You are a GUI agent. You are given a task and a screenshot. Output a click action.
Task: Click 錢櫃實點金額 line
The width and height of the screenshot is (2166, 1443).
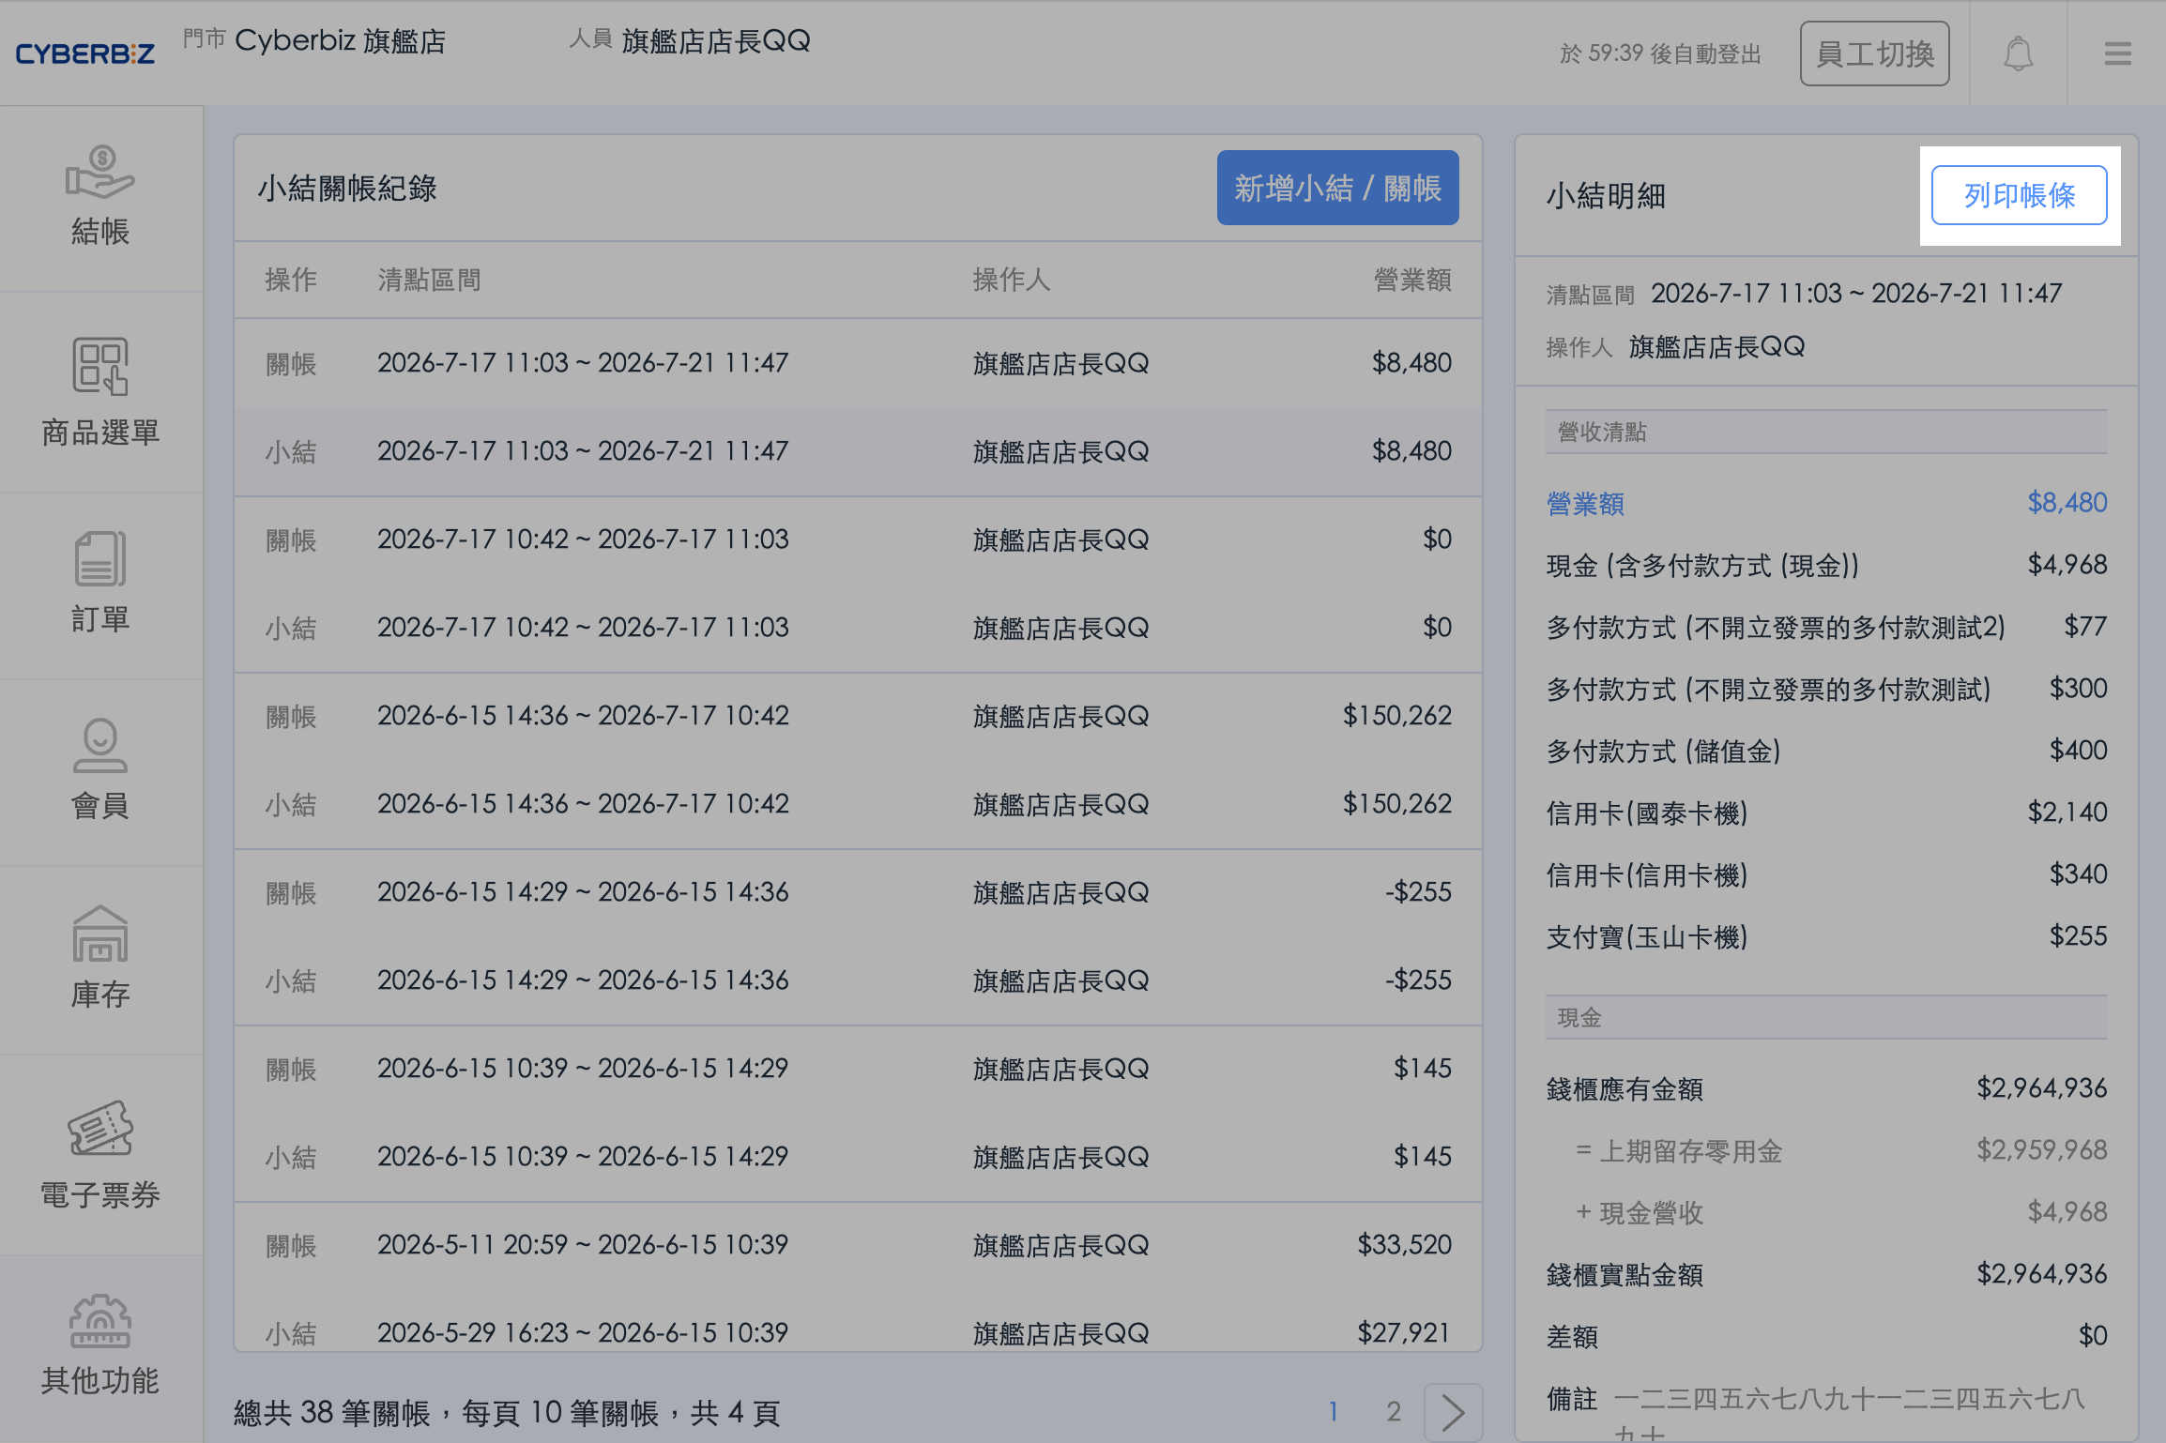[1826, 1274]
